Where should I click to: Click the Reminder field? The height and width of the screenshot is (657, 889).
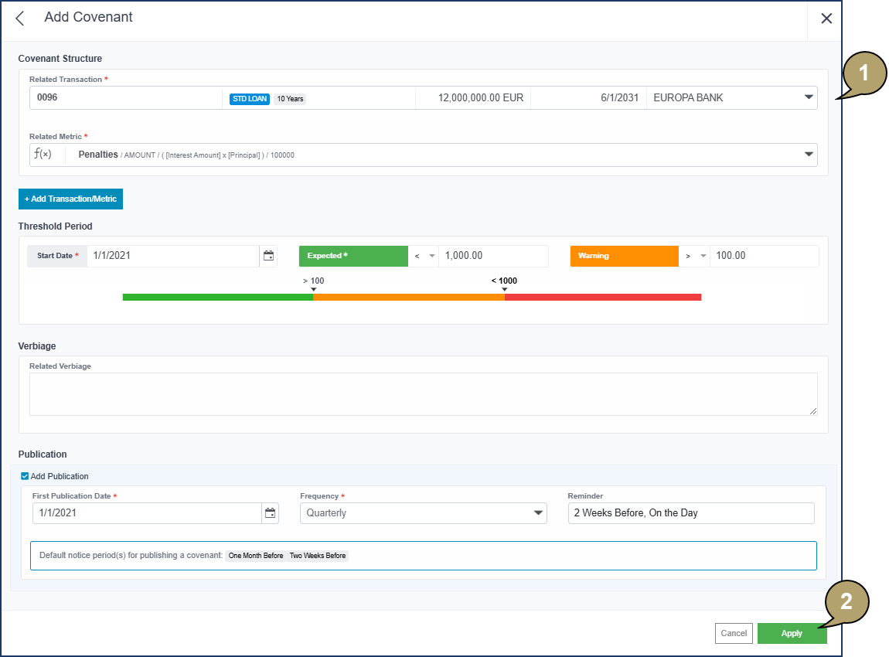(x=690, y=513)
